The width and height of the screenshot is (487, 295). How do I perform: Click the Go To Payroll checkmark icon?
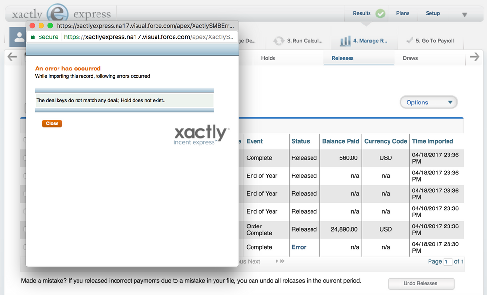coord(409,40)
